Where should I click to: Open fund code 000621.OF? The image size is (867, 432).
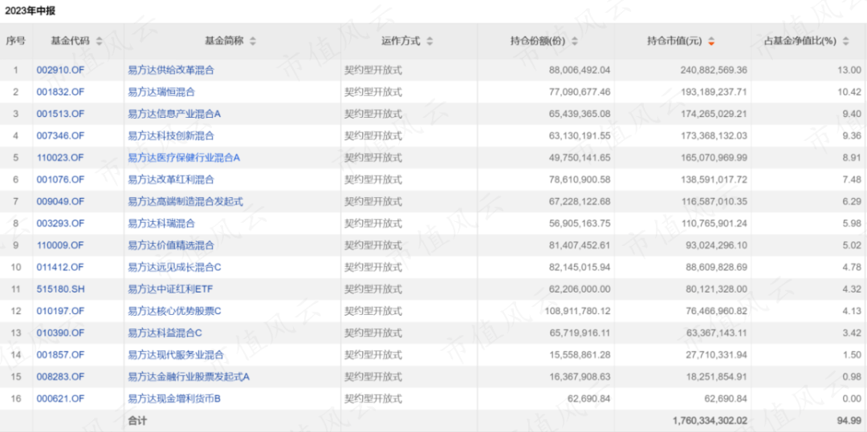coord(60,398)
